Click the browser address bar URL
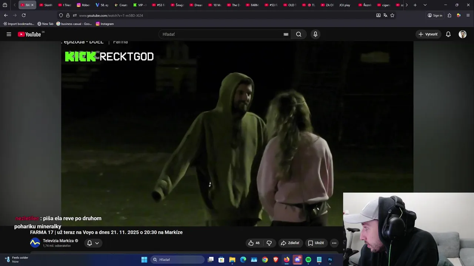Viewport: 474px width, 266px height. (111, 16)
